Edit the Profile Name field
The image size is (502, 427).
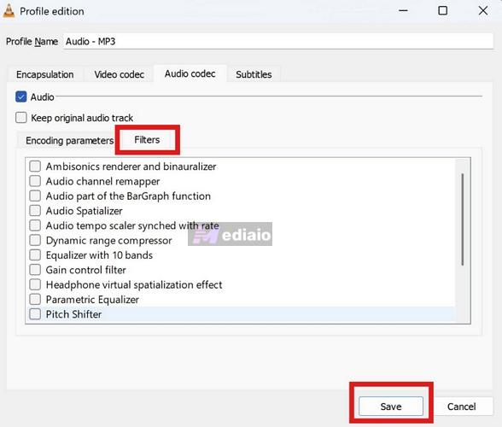tap(278, 41)
